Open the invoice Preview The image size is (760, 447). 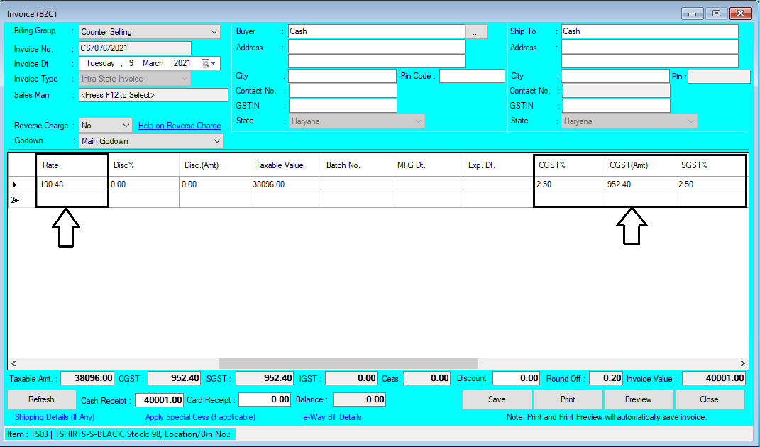tap(639, 399)
